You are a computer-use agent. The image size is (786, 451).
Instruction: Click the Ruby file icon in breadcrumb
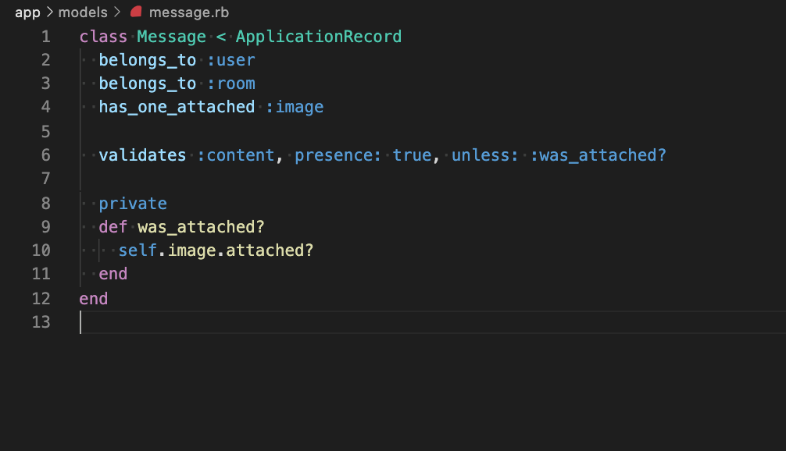[x=136, y=12]
